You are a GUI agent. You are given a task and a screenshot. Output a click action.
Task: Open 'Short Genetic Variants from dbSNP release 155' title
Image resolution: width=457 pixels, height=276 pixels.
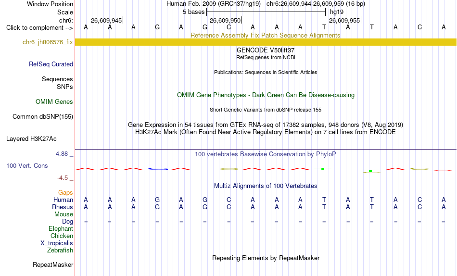tap(266, 110)
